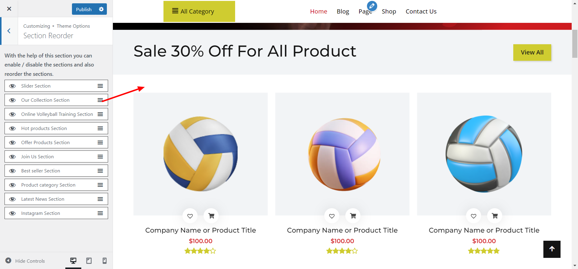Switch to mobile preview mode
The height and width of the screenshot is (269, 578).
pos(104,261)
